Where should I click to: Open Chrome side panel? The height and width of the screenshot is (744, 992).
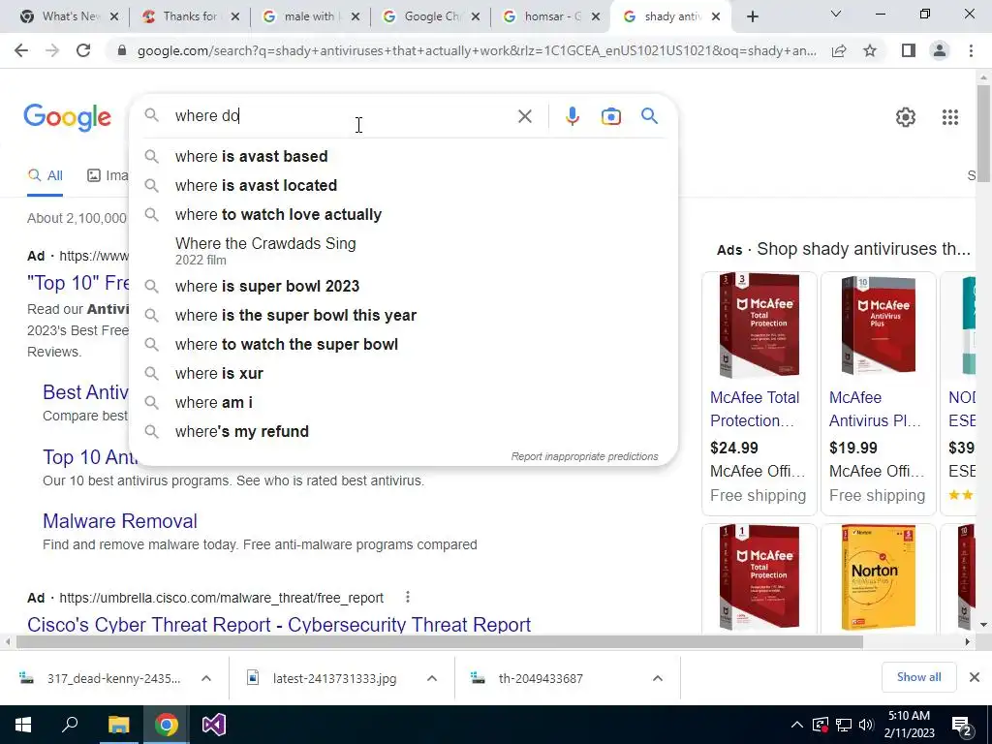click(908, 50)
